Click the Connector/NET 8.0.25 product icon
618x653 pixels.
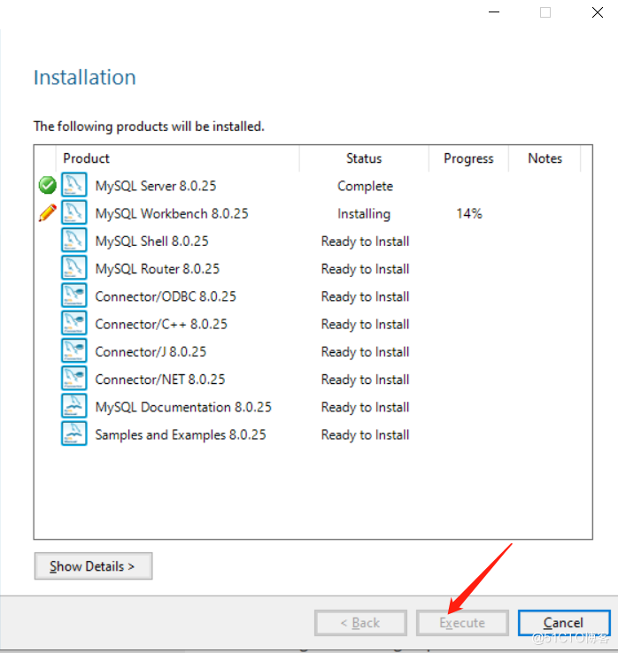point(74,378)
